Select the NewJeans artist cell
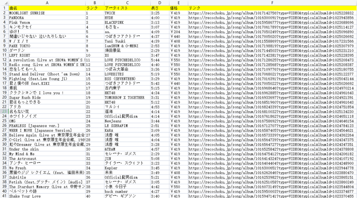The width and height of the screenshot is (357, 198). [127, 121]
